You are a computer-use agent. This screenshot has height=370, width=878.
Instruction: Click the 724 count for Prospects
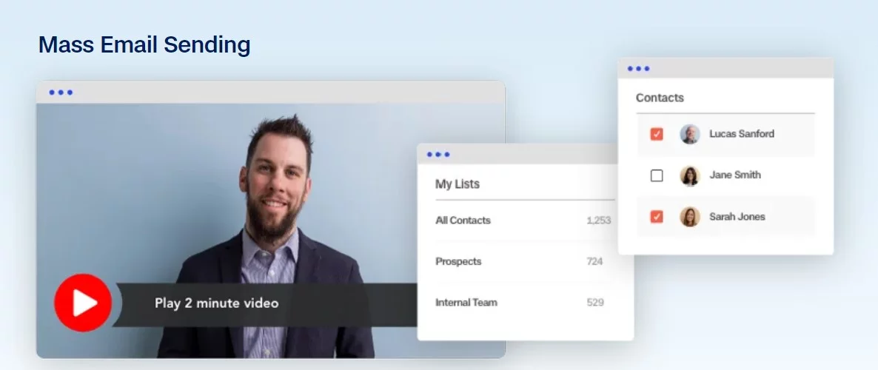point(594,261)
